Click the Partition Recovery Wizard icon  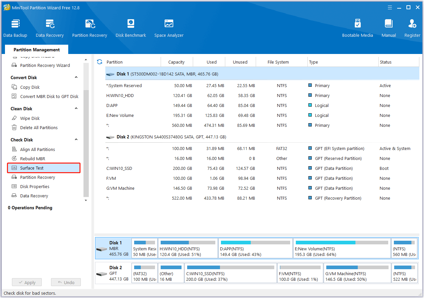[x=14, y=65]
